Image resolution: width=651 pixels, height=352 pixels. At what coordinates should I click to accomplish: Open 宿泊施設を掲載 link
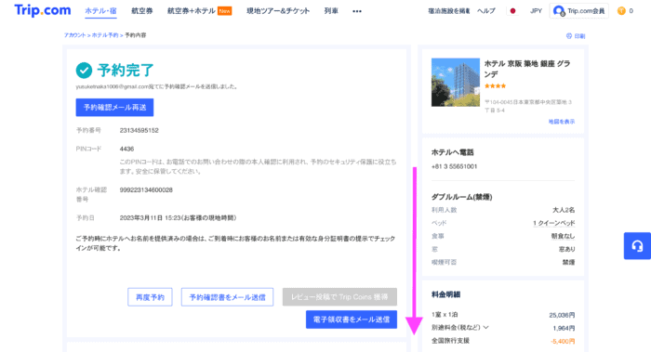449,11
